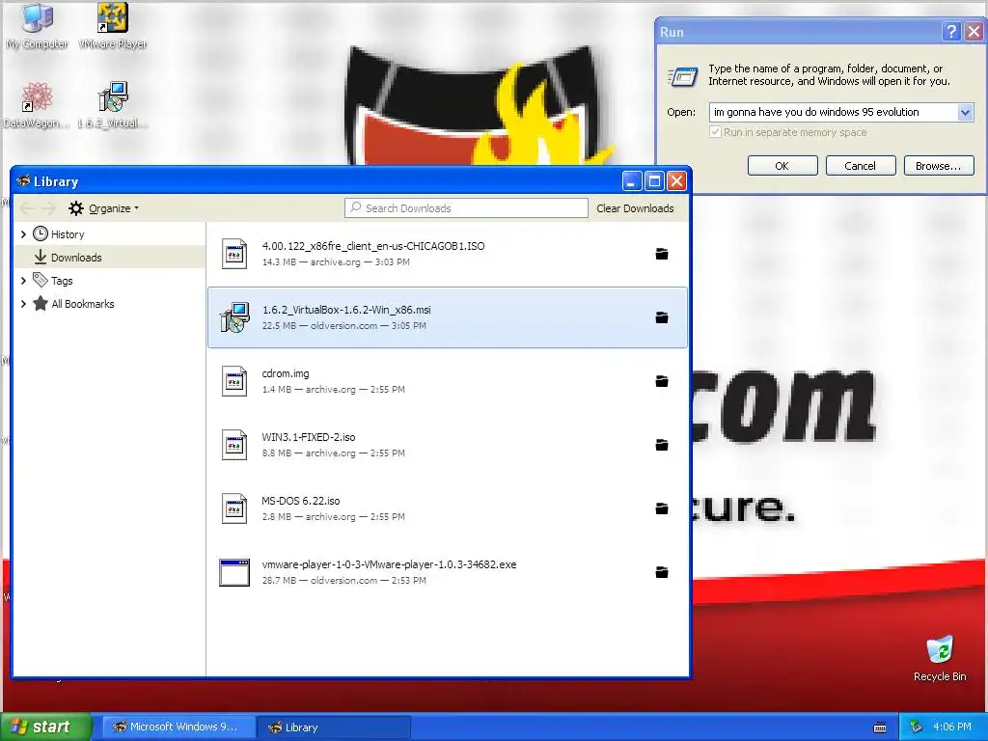Toggle Run in separate memory space checkbox

715,132
